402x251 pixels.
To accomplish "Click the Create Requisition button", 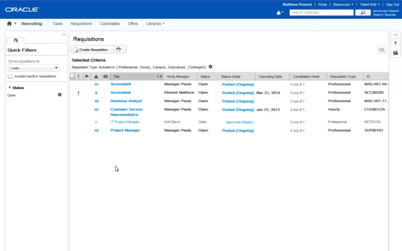I will tap(93, 49).
